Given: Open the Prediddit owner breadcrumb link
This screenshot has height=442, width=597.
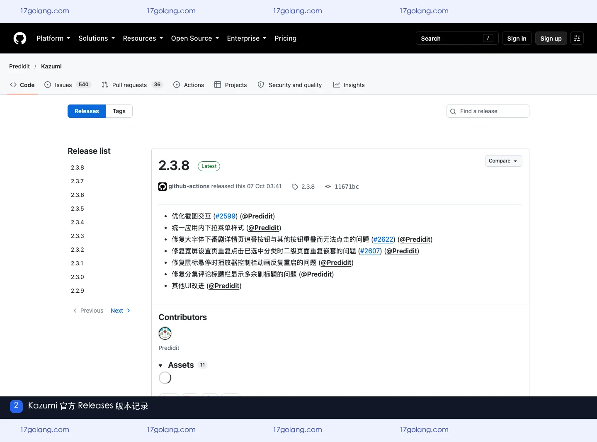Looking at the screenshot, I should pyautogui.click(x=19, y=66).
